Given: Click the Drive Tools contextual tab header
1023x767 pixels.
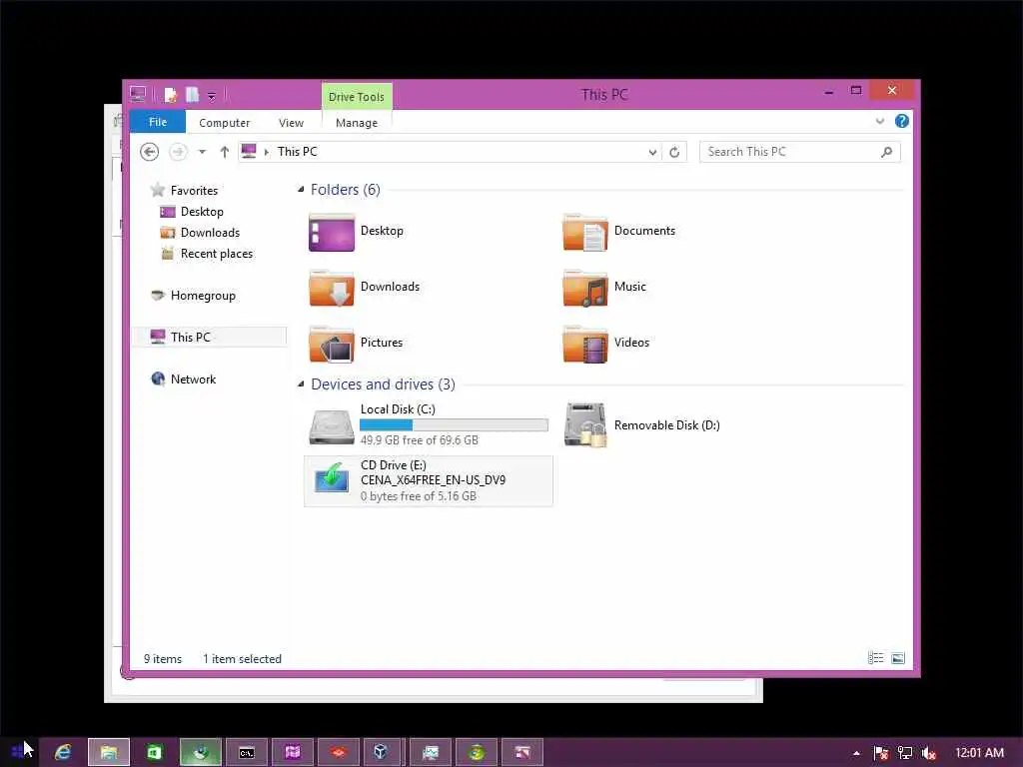Looking at the screenshot, I should point(357,97).
